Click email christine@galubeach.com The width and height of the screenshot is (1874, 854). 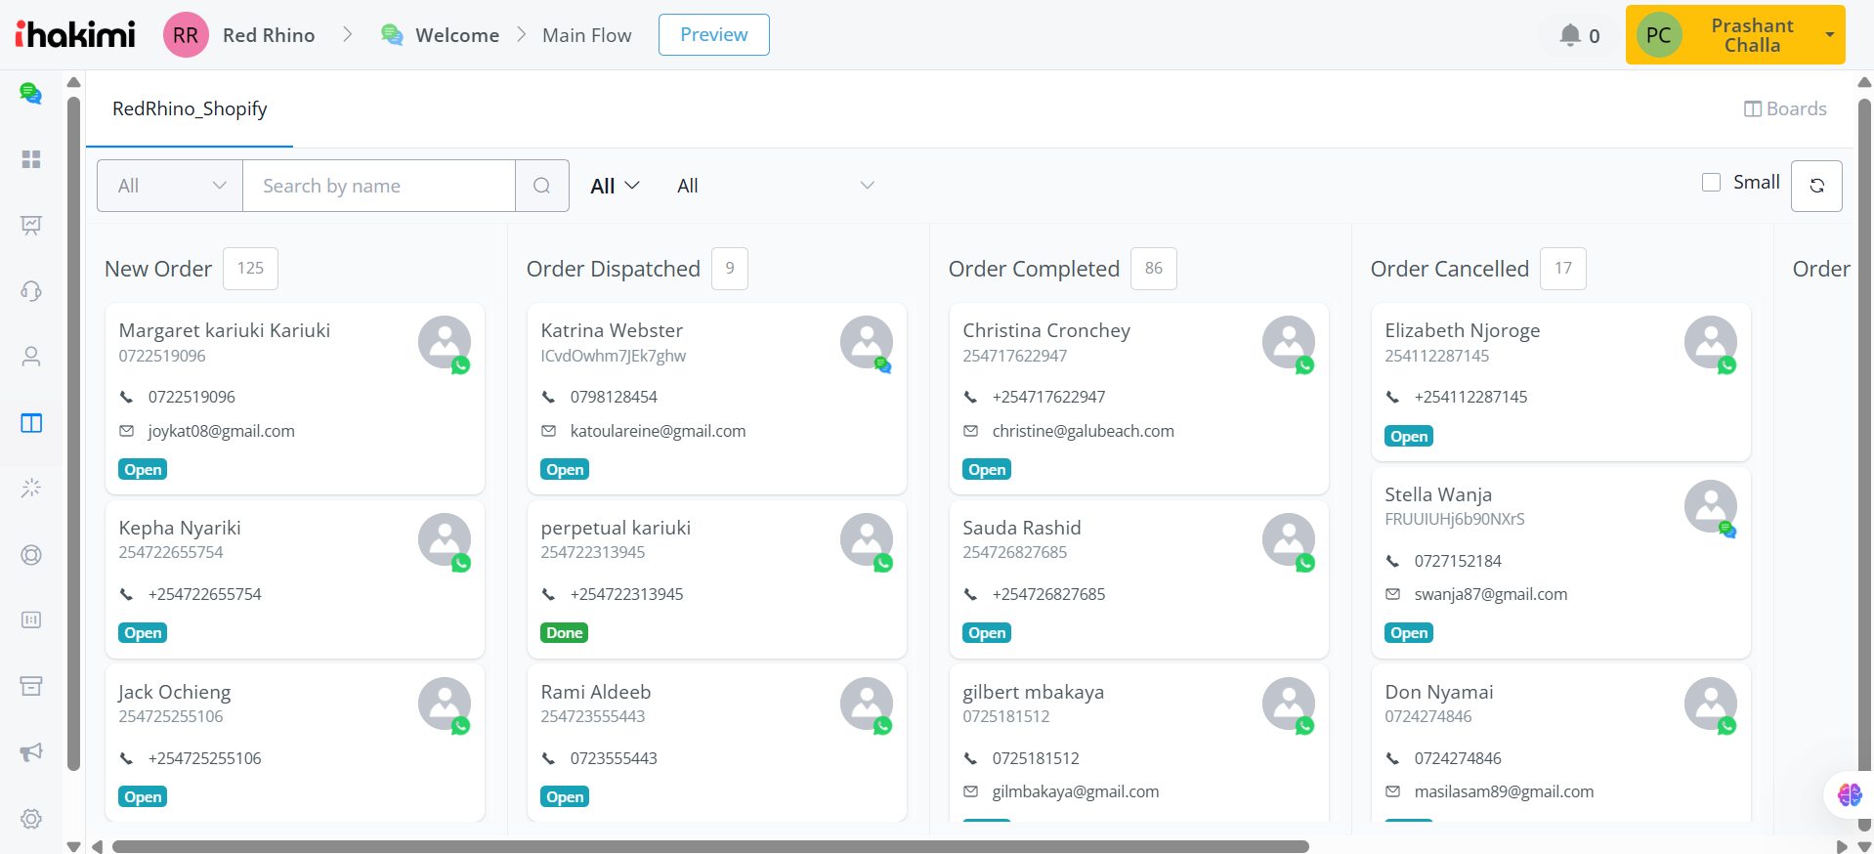coord(1083,431)
